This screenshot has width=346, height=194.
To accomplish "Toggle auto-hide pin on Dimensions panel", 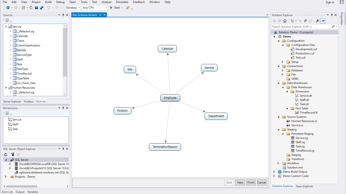I will [63, 108].
